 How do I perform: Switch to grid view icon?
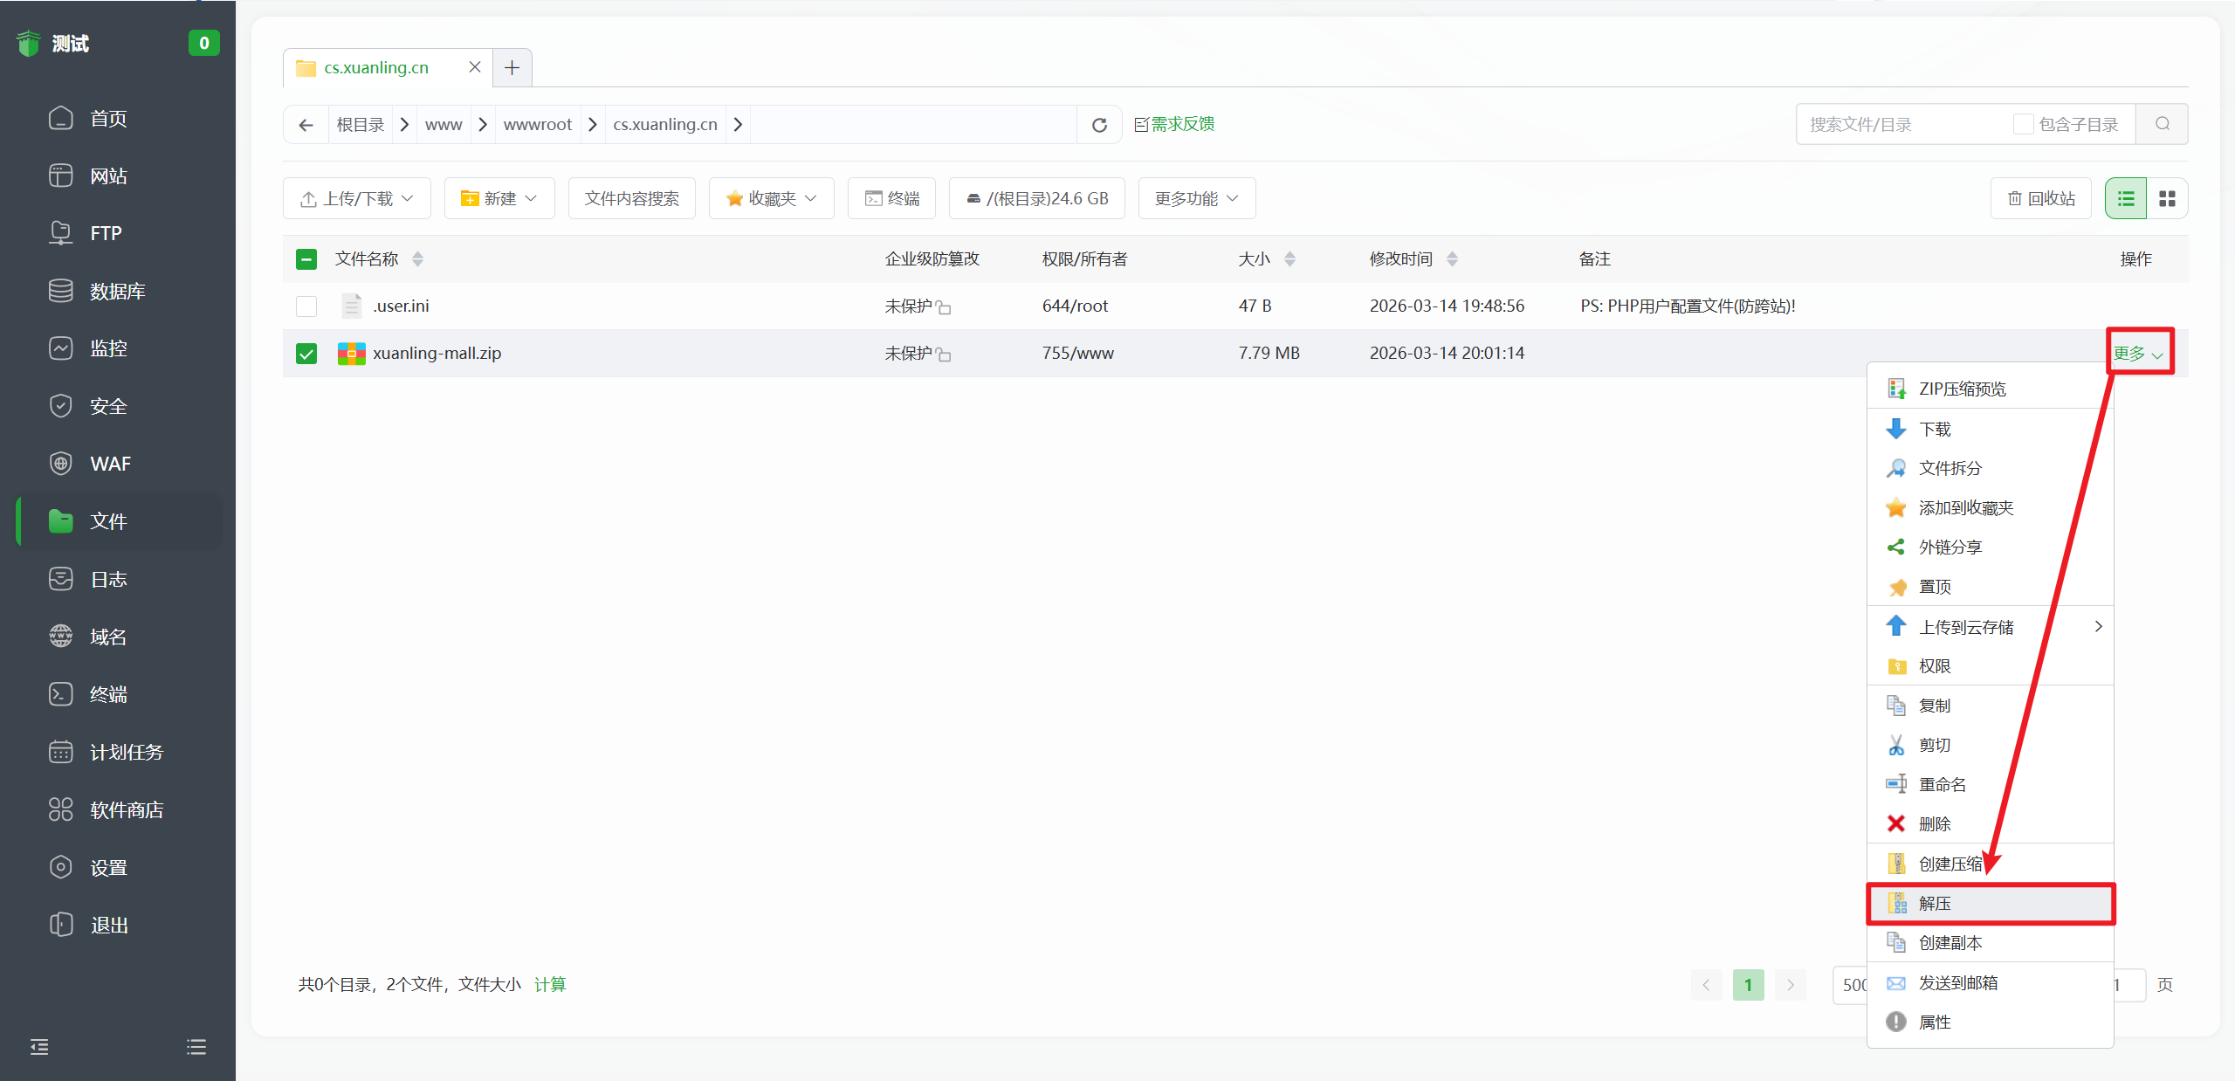(x=2167, y=199)
